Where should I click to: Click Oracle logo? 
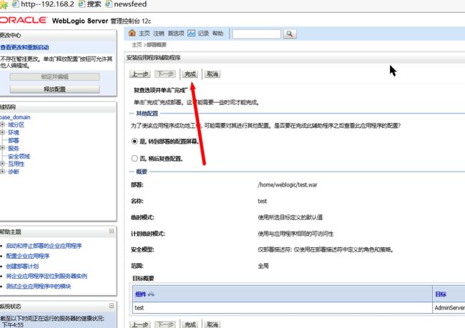(x=23, y=20)
